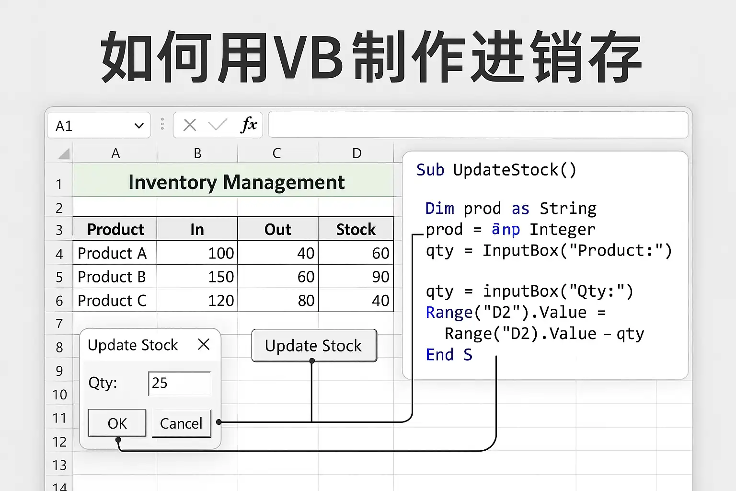
Task: Open the Name Box dropdown arrow
Action: [x=139, y=126]
